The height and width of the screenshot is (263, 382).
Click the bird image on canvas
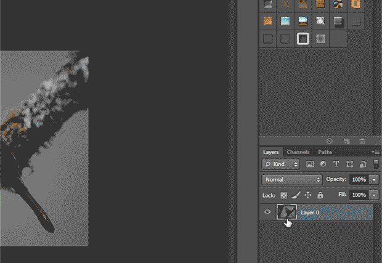tap(44, 148)
